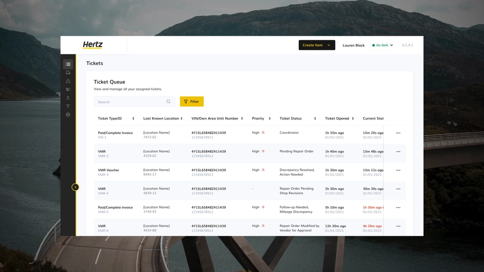Open more options menu for VMR-5 row
484x272 pixels.
tap(398, 208)
